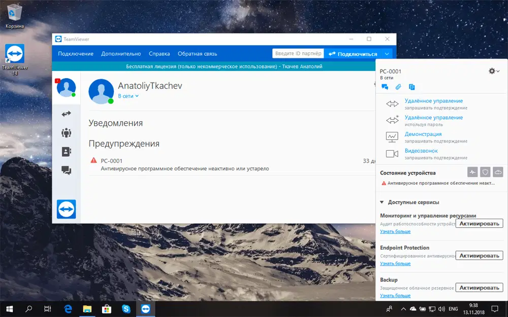Activate Мониторинг и управление ресурсами
Image resolution: width=508 pixels, height=317 pixels.
479,223
